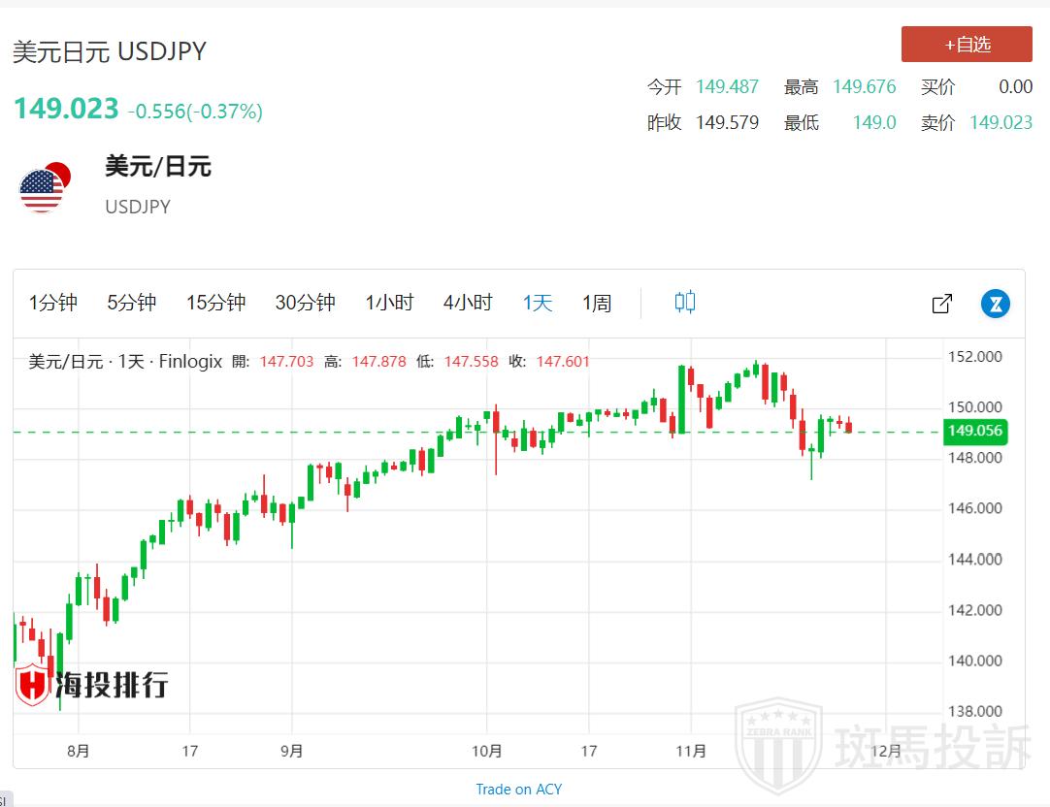Click the candlestick chart type icon
1050x807 pixels.
coord(684,302)
